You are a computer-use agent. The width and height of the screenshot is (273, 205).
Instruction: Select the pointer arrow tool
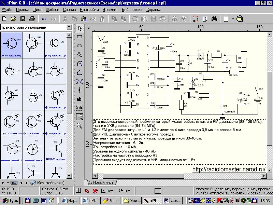coord(80,28)
